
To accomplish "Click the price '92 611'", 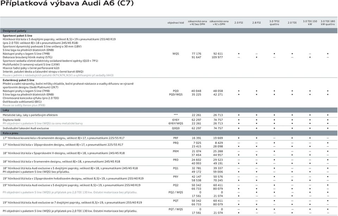I will pyautogui.click(x=218, y=54).
